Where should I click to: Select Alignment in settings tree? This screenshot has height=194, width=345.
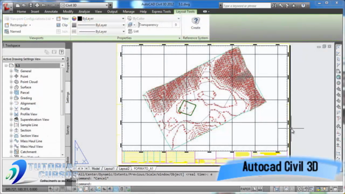[x=27, y=103]
